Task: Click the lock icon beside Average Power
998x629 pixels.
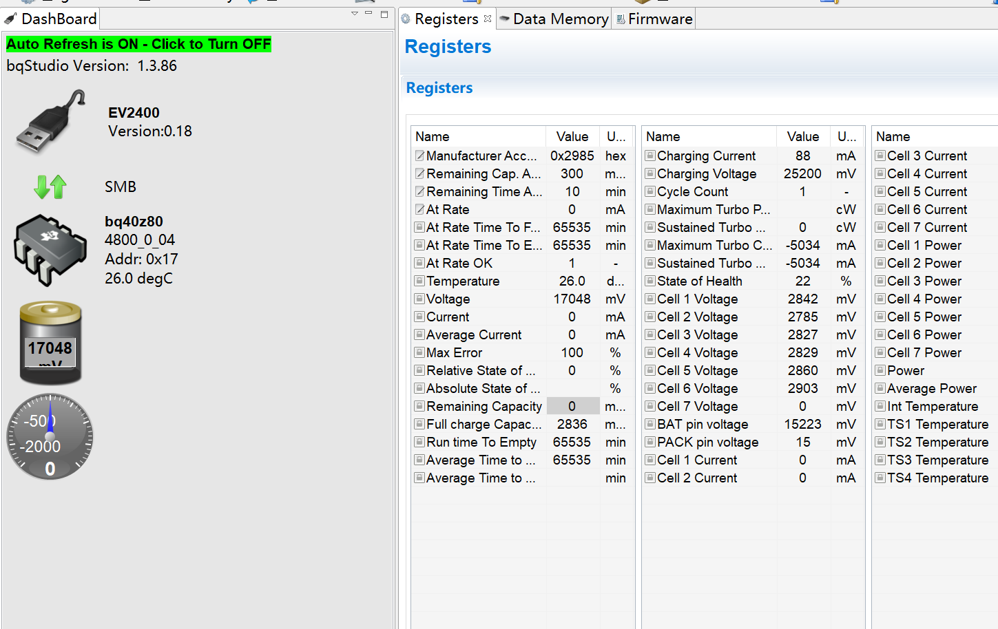Action: pos(880,388)
